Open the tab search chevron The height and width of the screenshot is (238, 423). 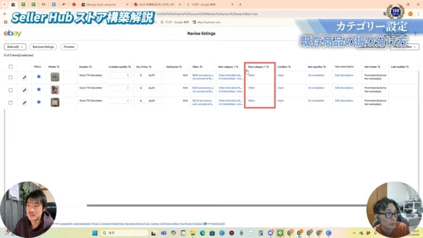tap(4, 4)
